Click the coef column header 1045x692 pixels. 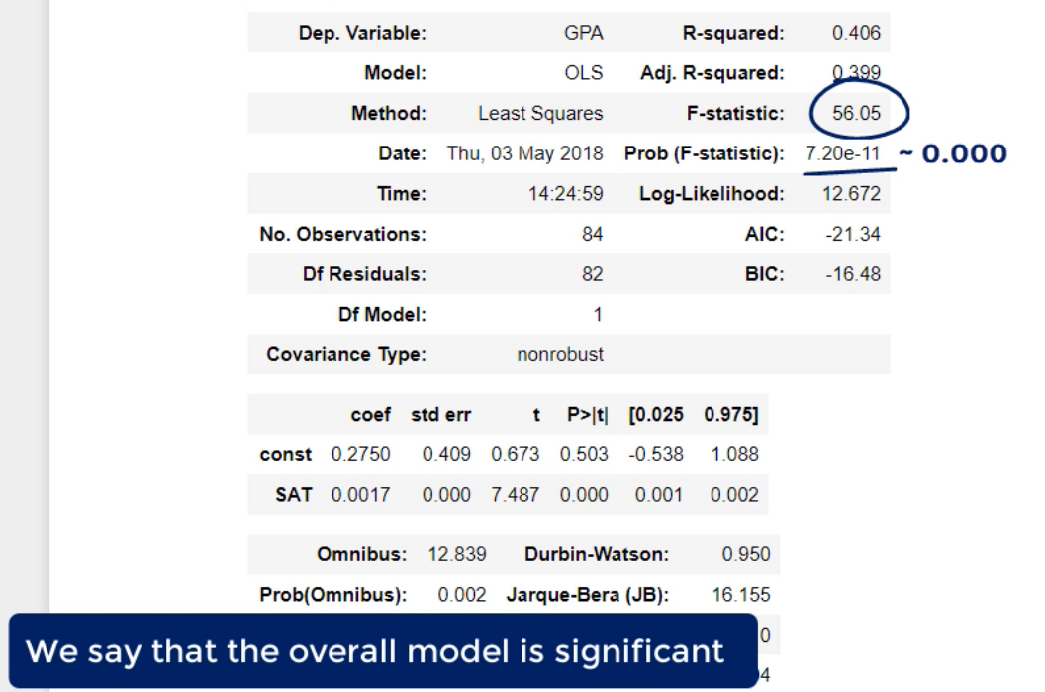tap(370, 415)
